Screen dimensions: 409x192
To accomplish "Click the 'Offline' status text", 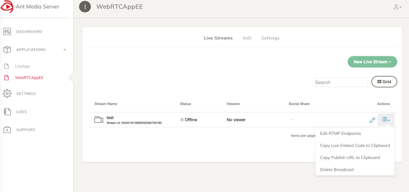I will tap(191, 120).
